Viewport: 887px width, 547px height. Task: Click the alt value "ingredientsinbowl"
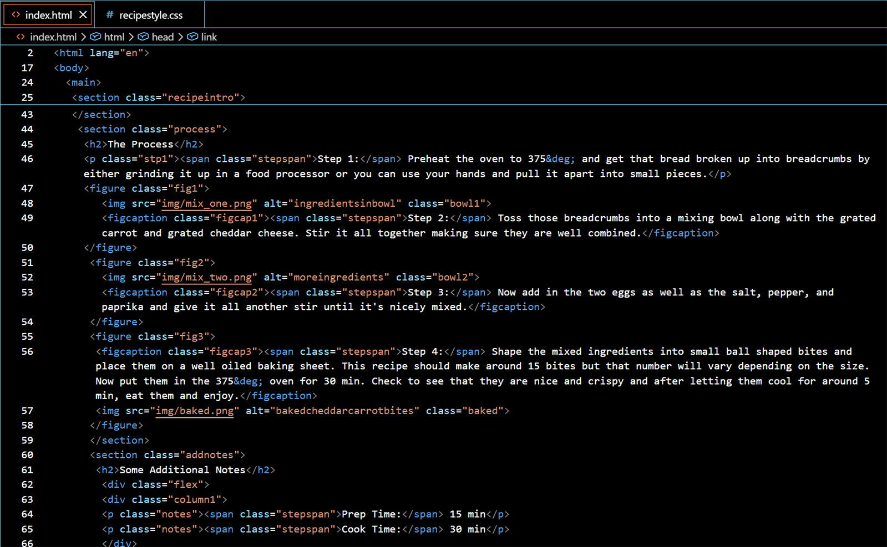[x=344, y=203]
